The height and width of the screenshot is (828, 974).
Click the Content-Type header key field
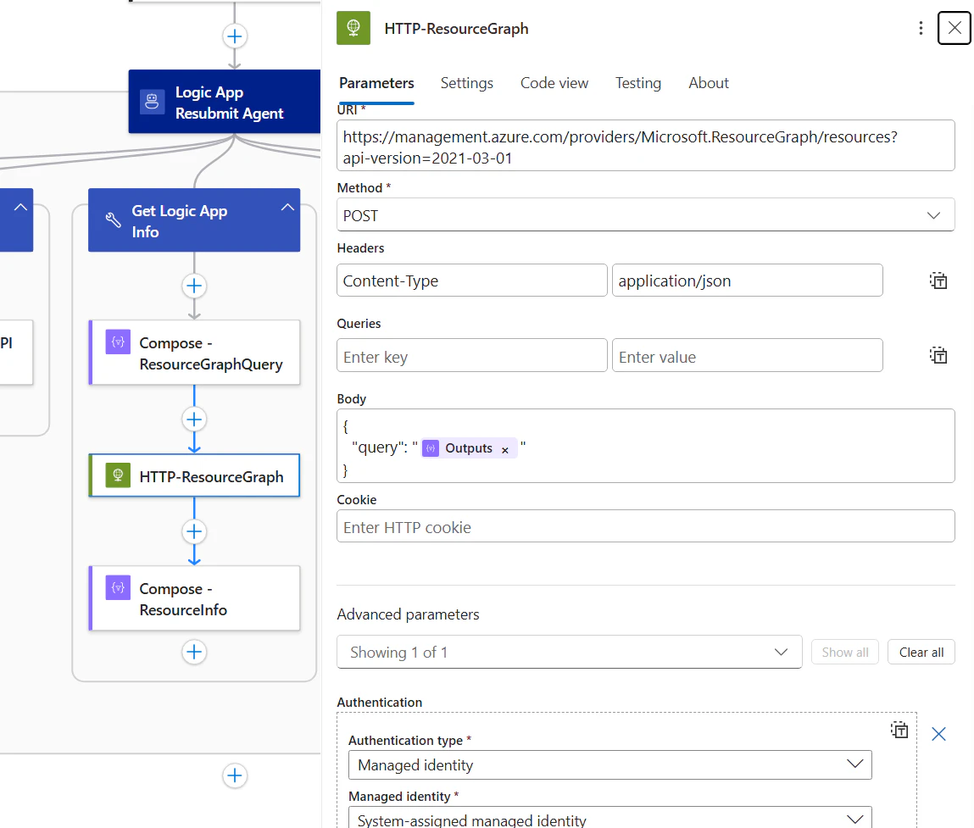pos(471,281)
